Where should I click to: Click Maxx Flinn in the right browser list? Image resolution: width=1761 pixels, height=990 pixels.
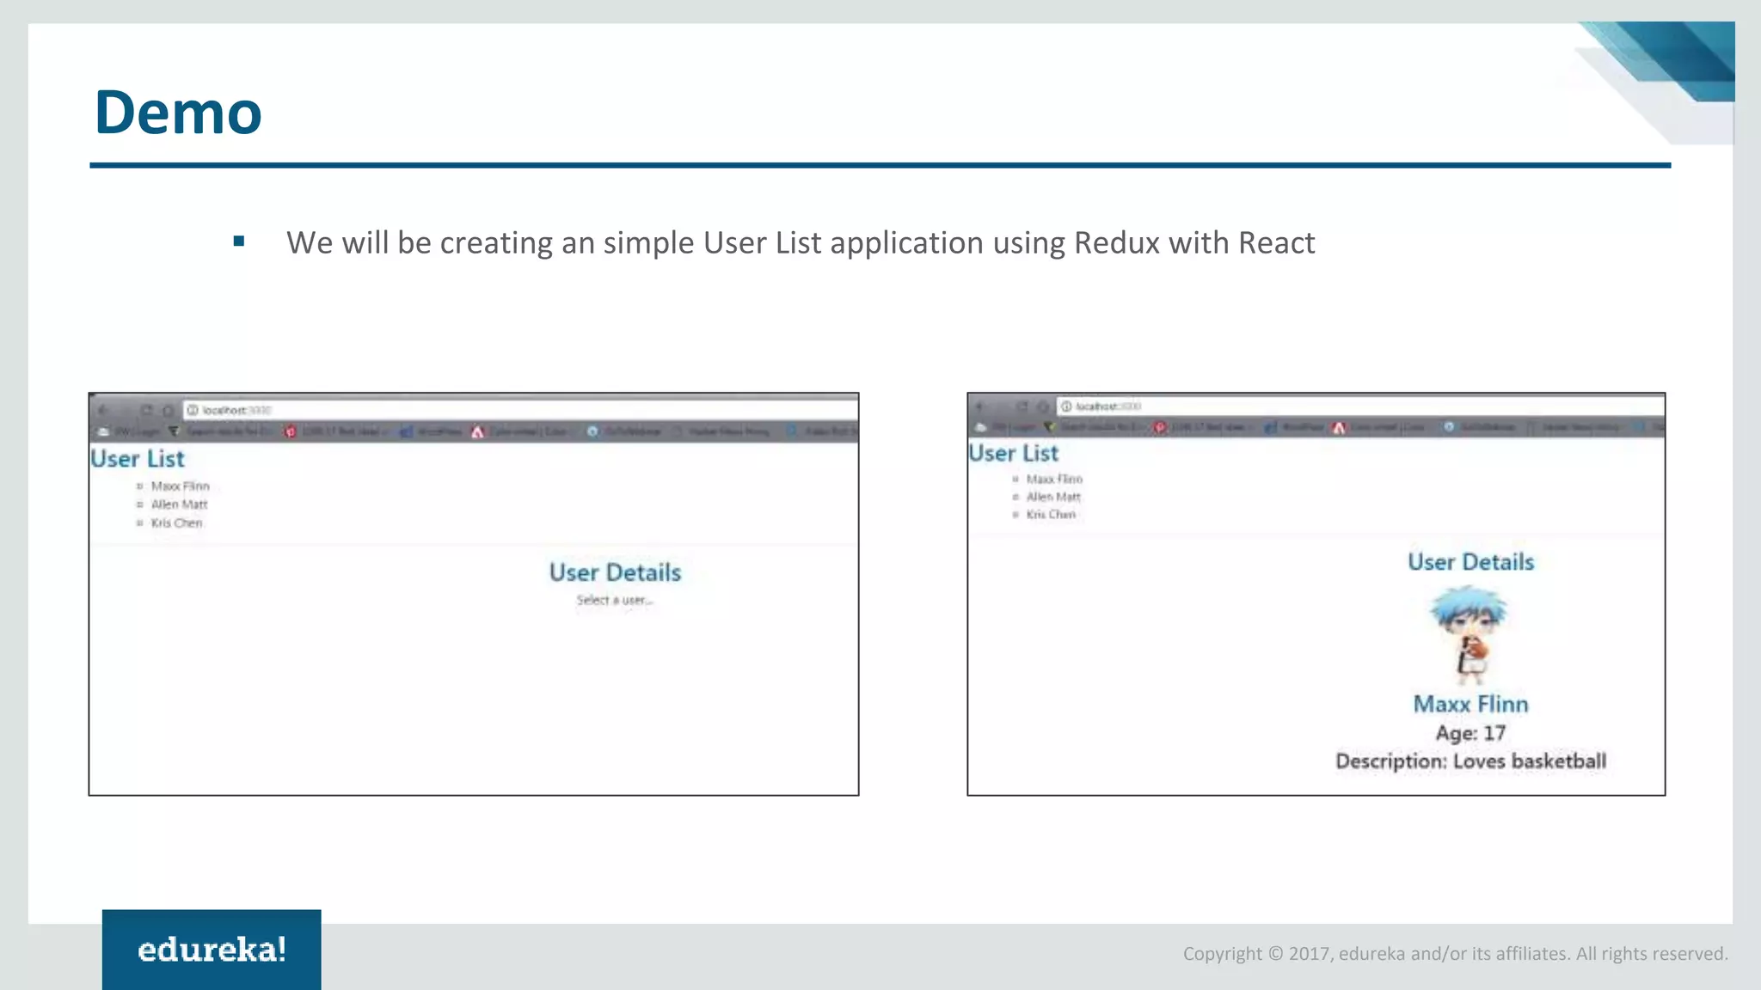1054,479
